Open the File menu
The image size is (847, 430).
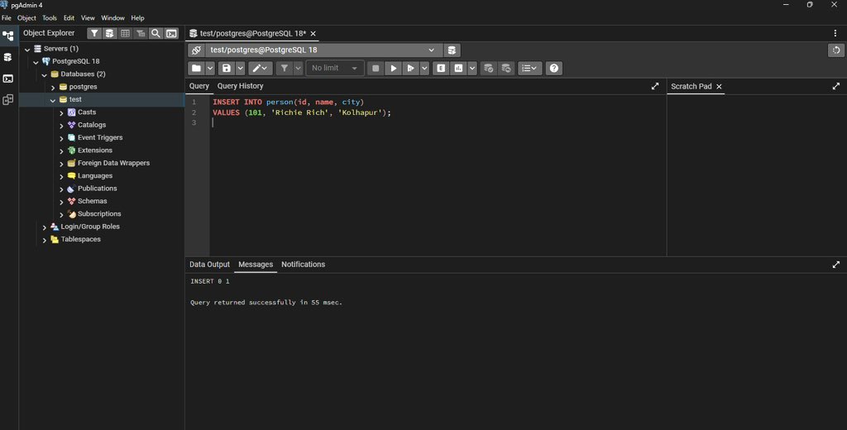[x=7, y=18]
